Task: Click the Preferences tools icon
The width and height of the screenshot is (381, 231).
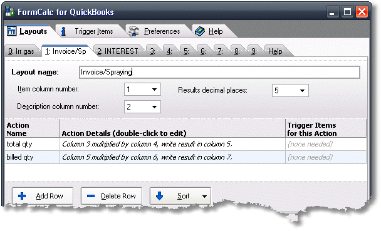Action: point(133,31)
